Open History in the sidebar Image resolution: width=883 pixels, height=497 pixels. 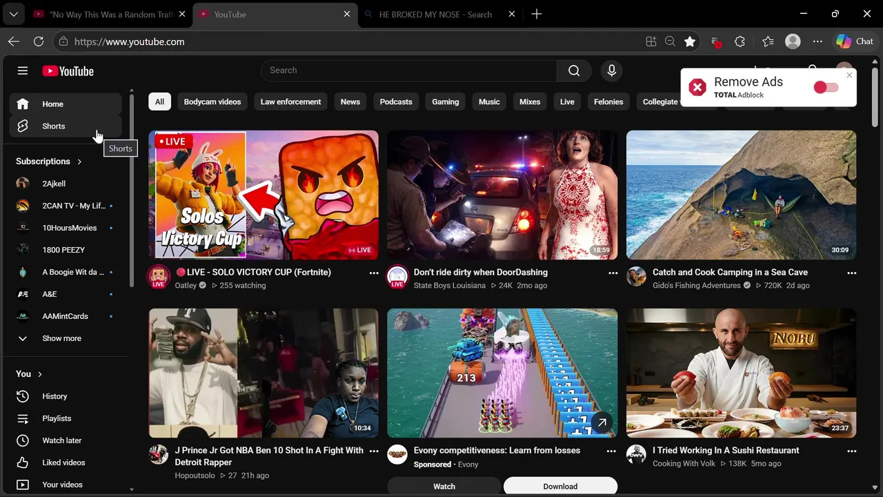pos(66,396)
